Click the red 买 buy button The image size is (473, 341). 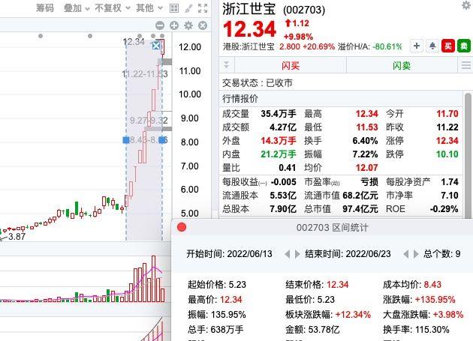(448, 46)
